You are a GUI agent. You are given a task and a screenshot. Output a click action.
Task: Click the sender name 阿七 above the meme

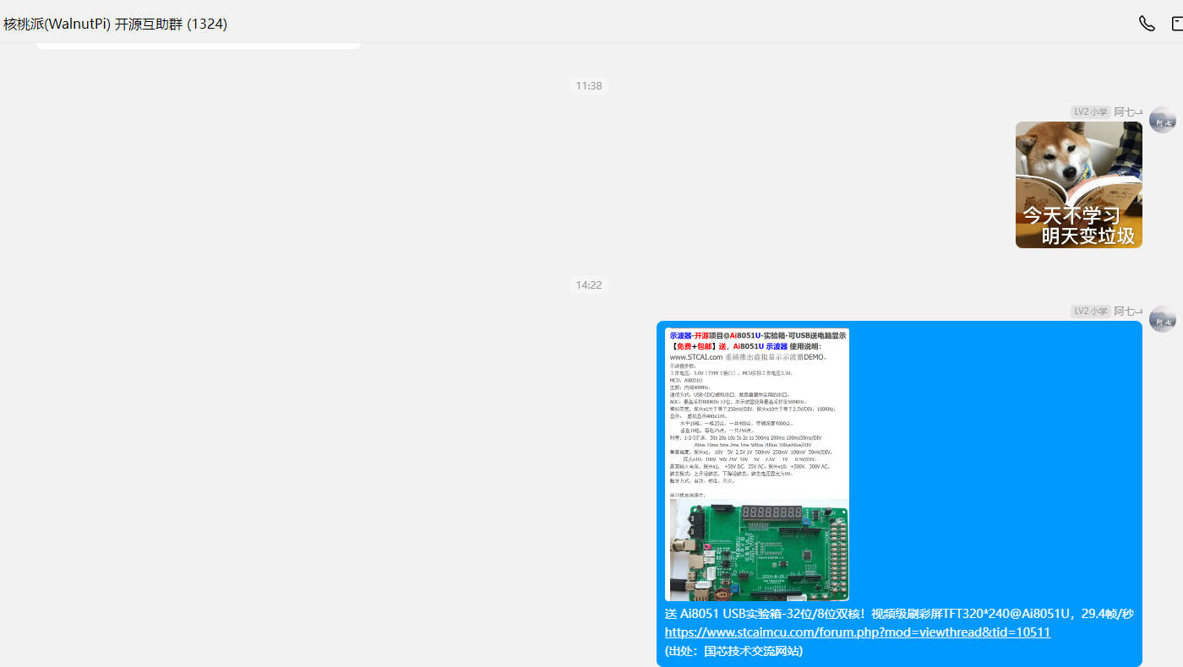point(1128,111)
